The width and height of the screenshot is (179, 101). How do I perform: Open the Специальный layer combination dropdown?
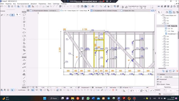pos(90,88)
